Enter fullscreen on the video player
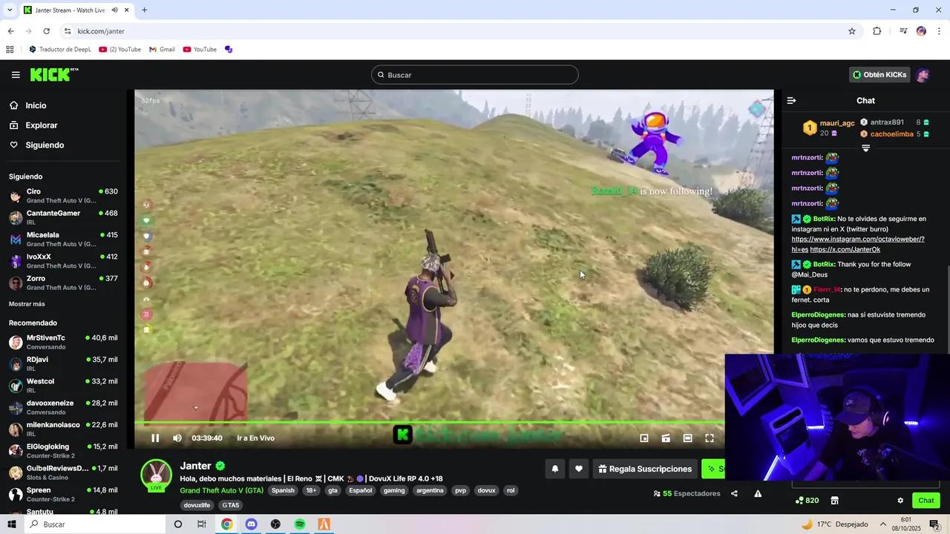 [710, 438]
